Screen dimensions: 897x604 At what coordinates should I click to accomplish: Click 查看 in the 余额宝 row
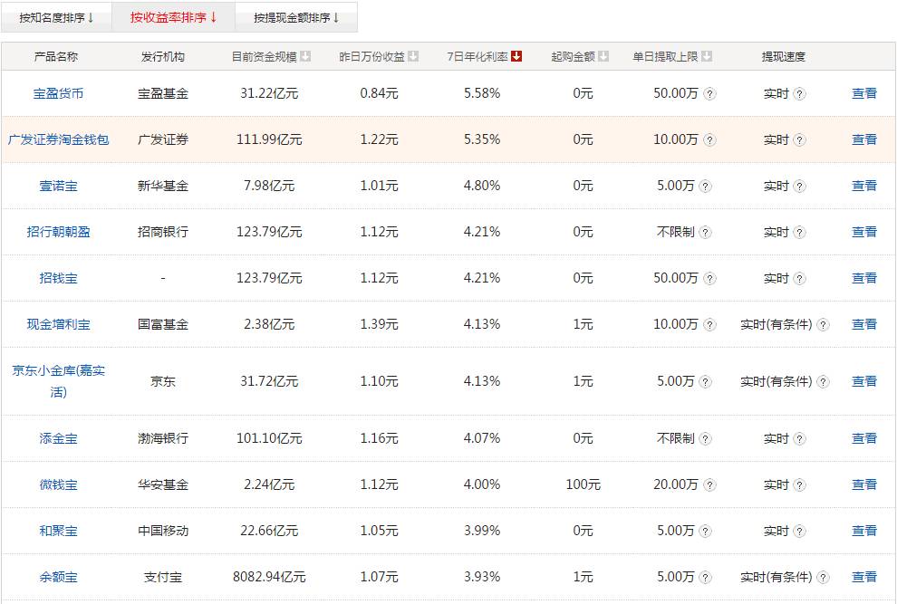coord(863,577)
